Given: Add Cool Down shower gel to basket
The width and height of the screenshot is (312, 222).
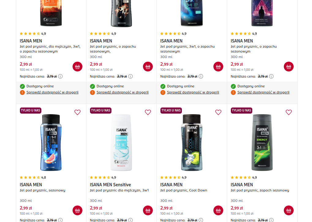Looking at the screenshot, I should (218, 210).
